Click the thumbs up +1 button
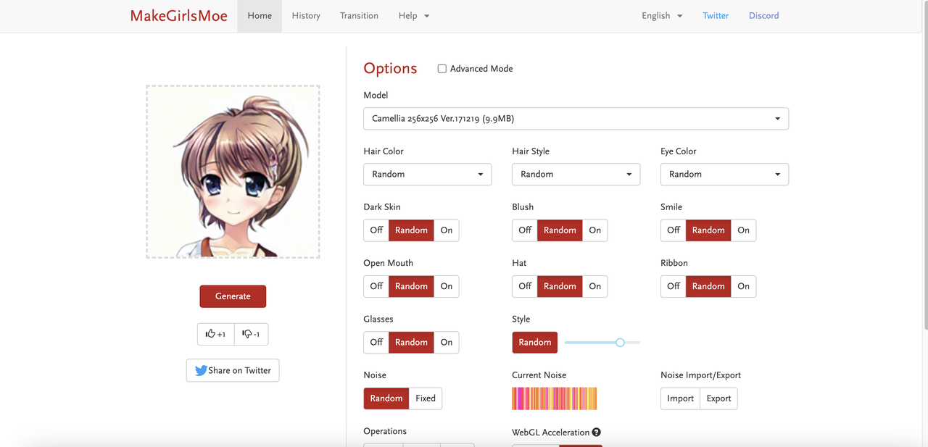This screenshot has height=447, width=928. [215, 334]
